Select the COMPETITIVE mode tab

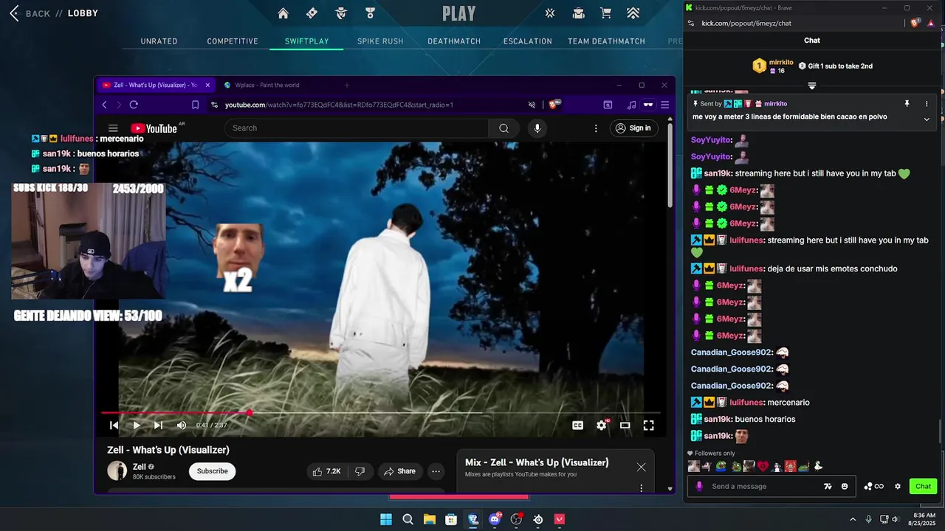233,41
